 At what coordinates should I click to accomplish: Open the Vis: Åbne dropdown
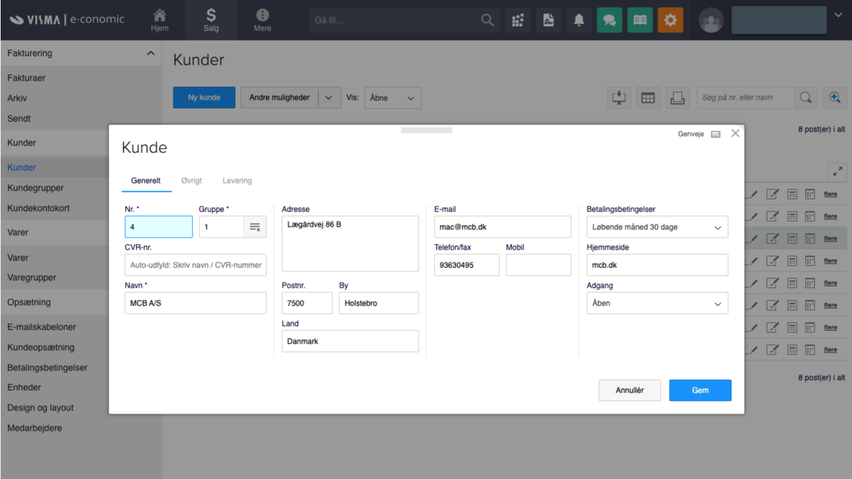393,97
